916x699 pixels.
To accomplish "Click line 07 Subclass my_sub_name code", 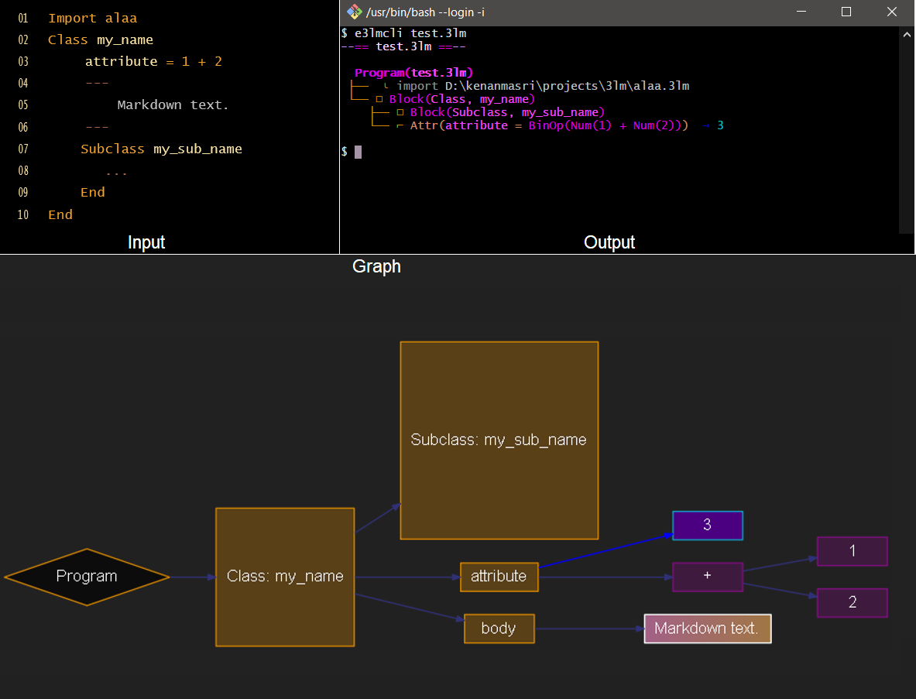I will [x=161, y=149].
